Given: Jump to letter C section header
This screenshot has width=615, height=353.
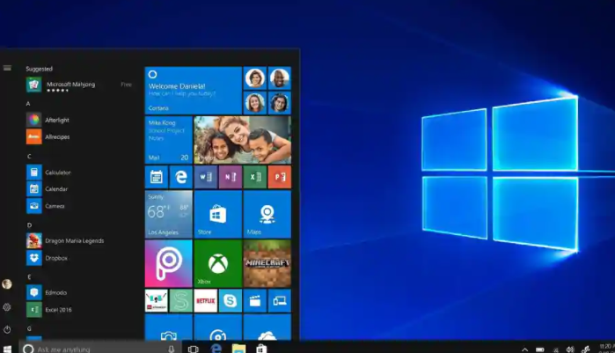Looking at the screenshot, I should (x=30, y=156).
